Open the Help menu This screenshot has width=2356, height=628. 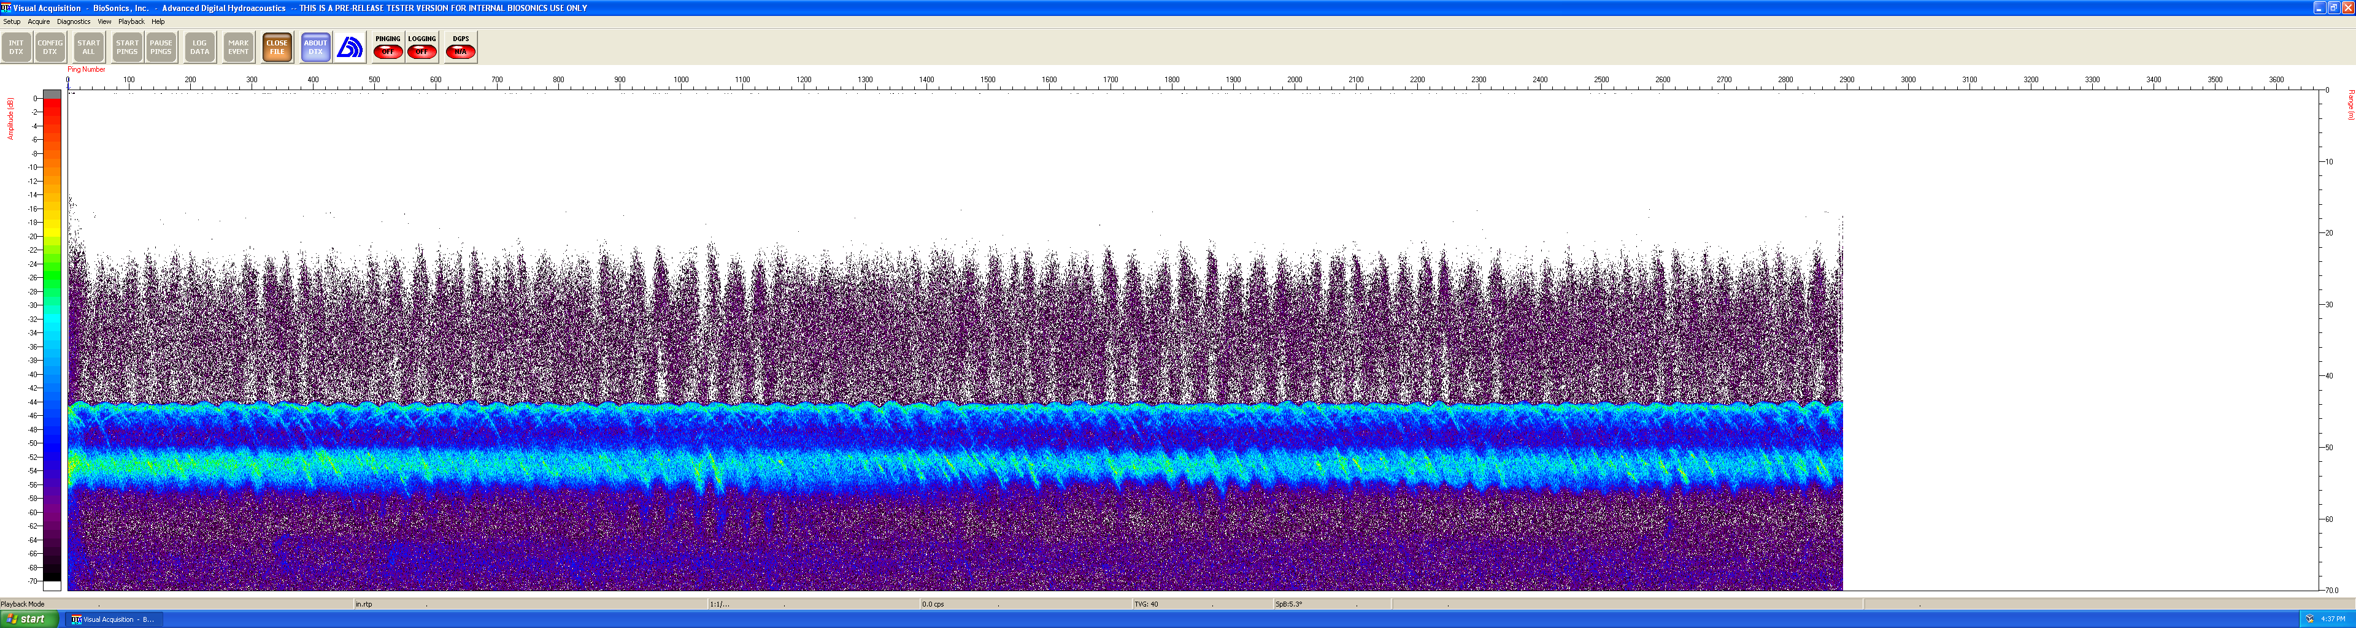pyautogui.click(x=157, y=22)
